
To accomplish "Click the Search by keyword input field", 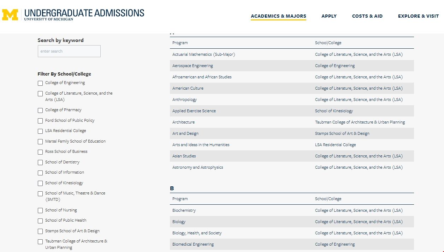I will (x=69, y=51).
